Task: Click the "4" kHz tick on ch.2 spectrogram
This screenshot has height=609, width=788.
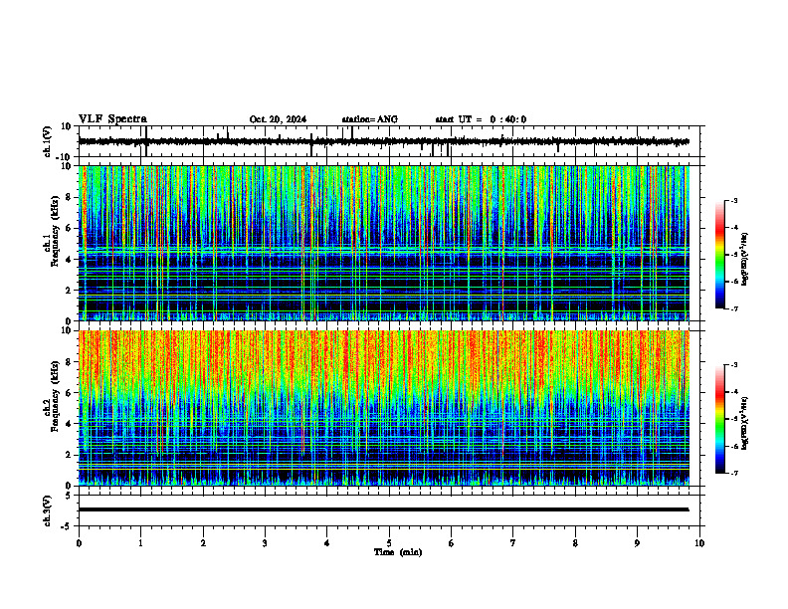Action: pos(69,424)
